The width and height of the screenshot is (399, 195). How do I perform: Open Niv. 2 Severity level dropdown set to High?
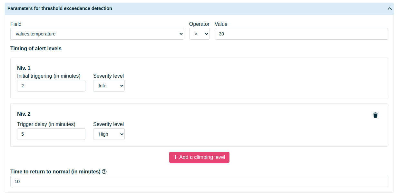click(x=109, y=134)
